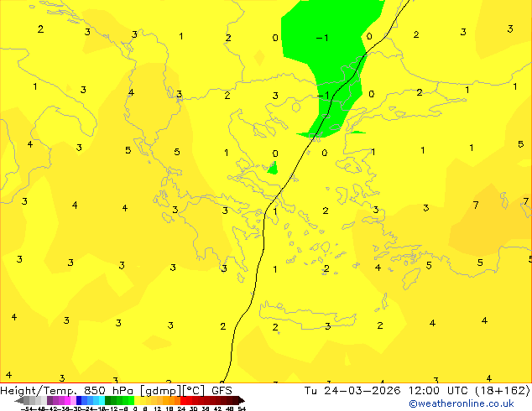
Task: Click the '-1' value at the map's top edge
Action: 322,38
